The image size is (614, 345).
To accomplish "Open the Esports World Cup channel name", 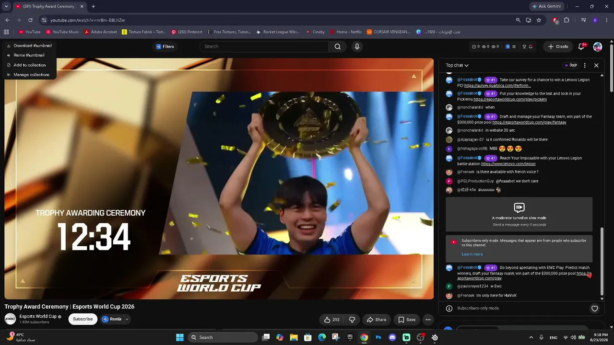I will point(38,316).
